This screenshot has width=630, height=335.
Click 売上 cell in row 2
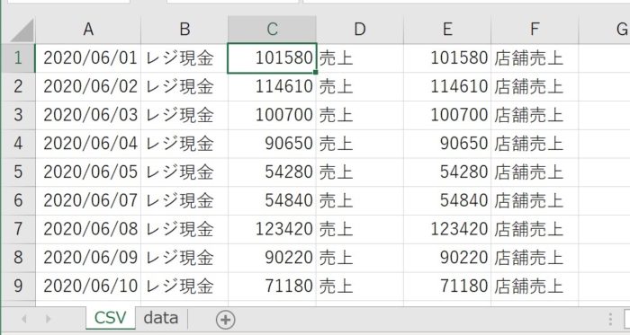360,86
